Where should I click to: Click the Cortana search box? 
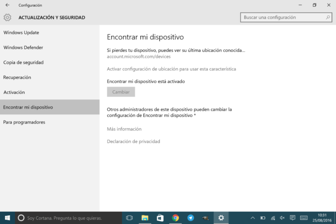69,218
